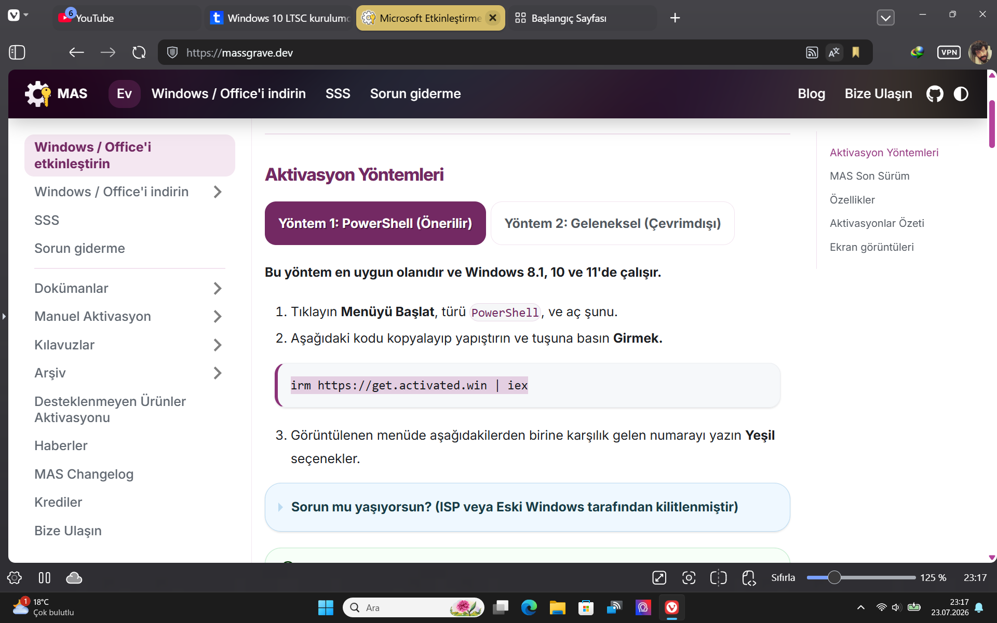Jump to Aktivasyonlar Özeti section
This screenshot has height=623, width=997.
pos(877,223)
